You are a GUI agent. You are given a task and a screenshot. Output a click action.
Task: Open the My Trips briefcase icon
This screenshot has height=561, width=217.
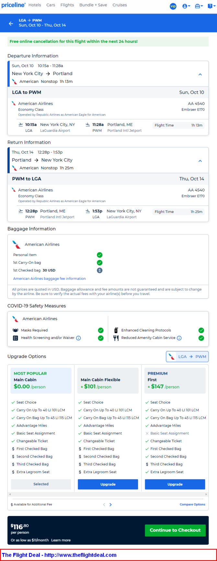199,6
